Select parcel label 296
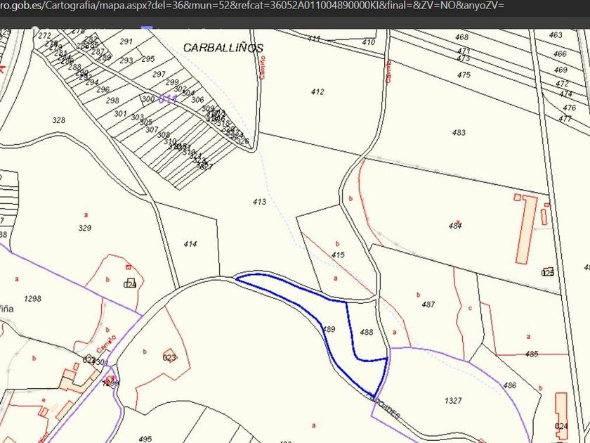The height and width of the screenshot is (443, 590). tap(103, 90)
